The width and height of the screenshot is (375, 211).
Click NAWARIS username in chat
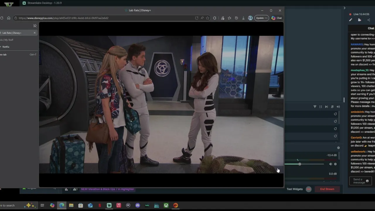point(357,45)
